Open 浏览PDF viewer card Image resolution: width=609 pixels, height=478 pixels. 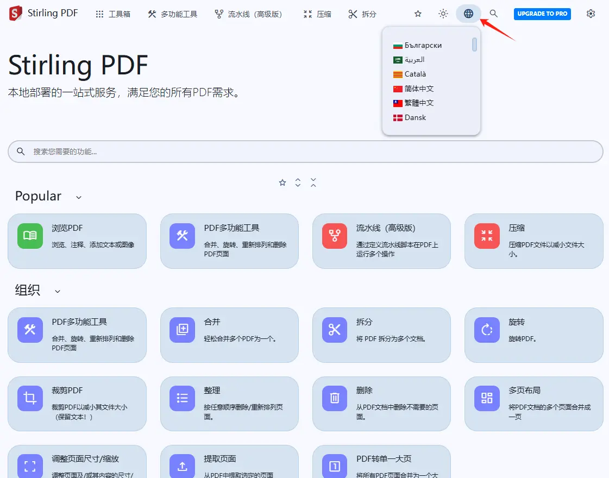[x=77, y=241]
